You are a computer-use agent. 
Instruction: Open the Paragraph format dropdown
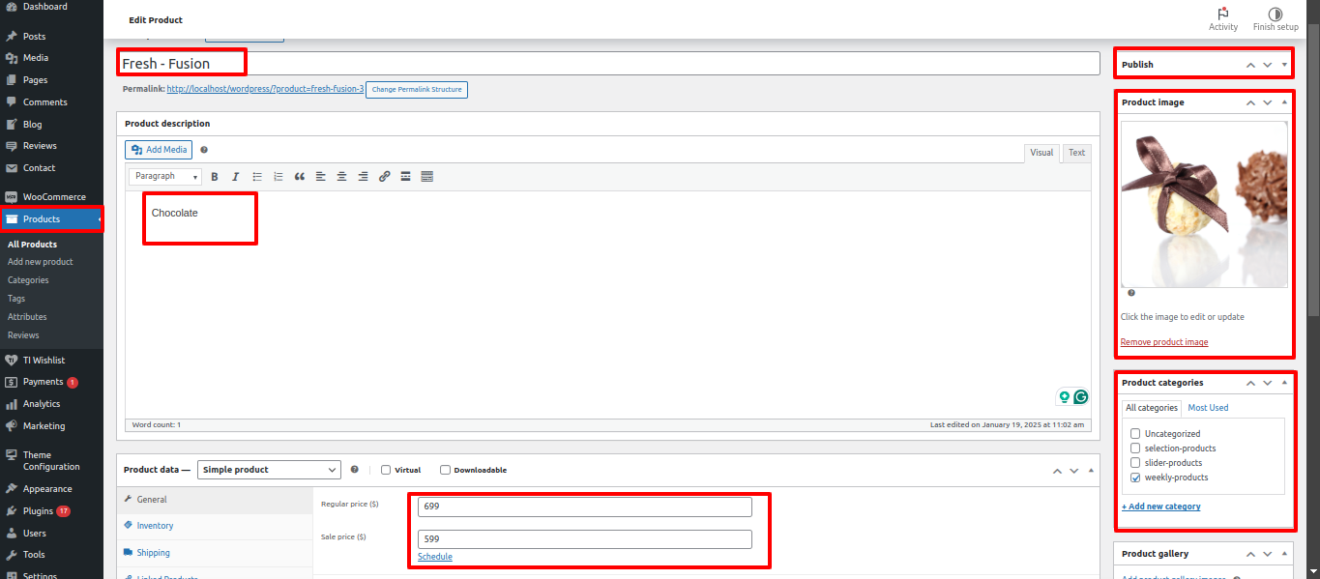tap(165, 177)
